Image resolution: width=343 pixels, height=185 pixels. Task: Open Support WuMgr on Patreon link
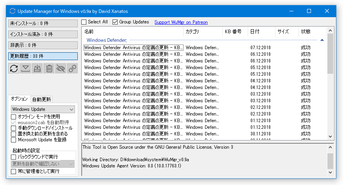tap(181, 22)
